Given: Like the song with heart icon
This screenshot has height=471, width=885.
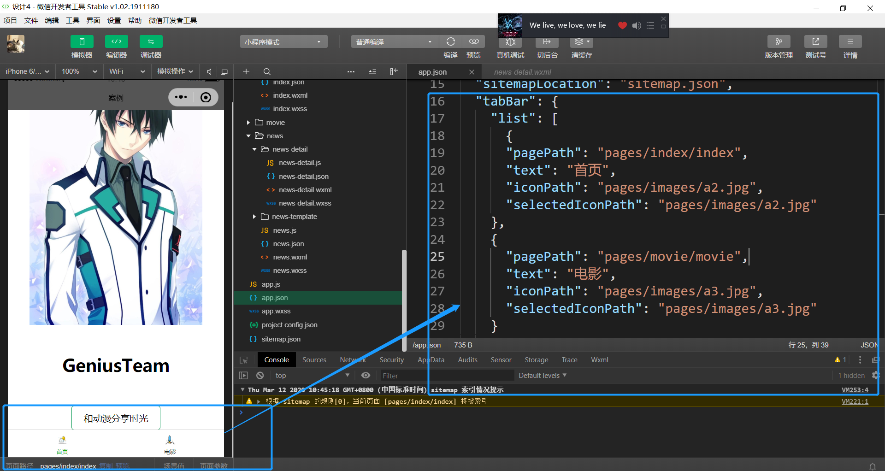Looking at the screenshot, I should pyautogui.click(x=622, y=25).
